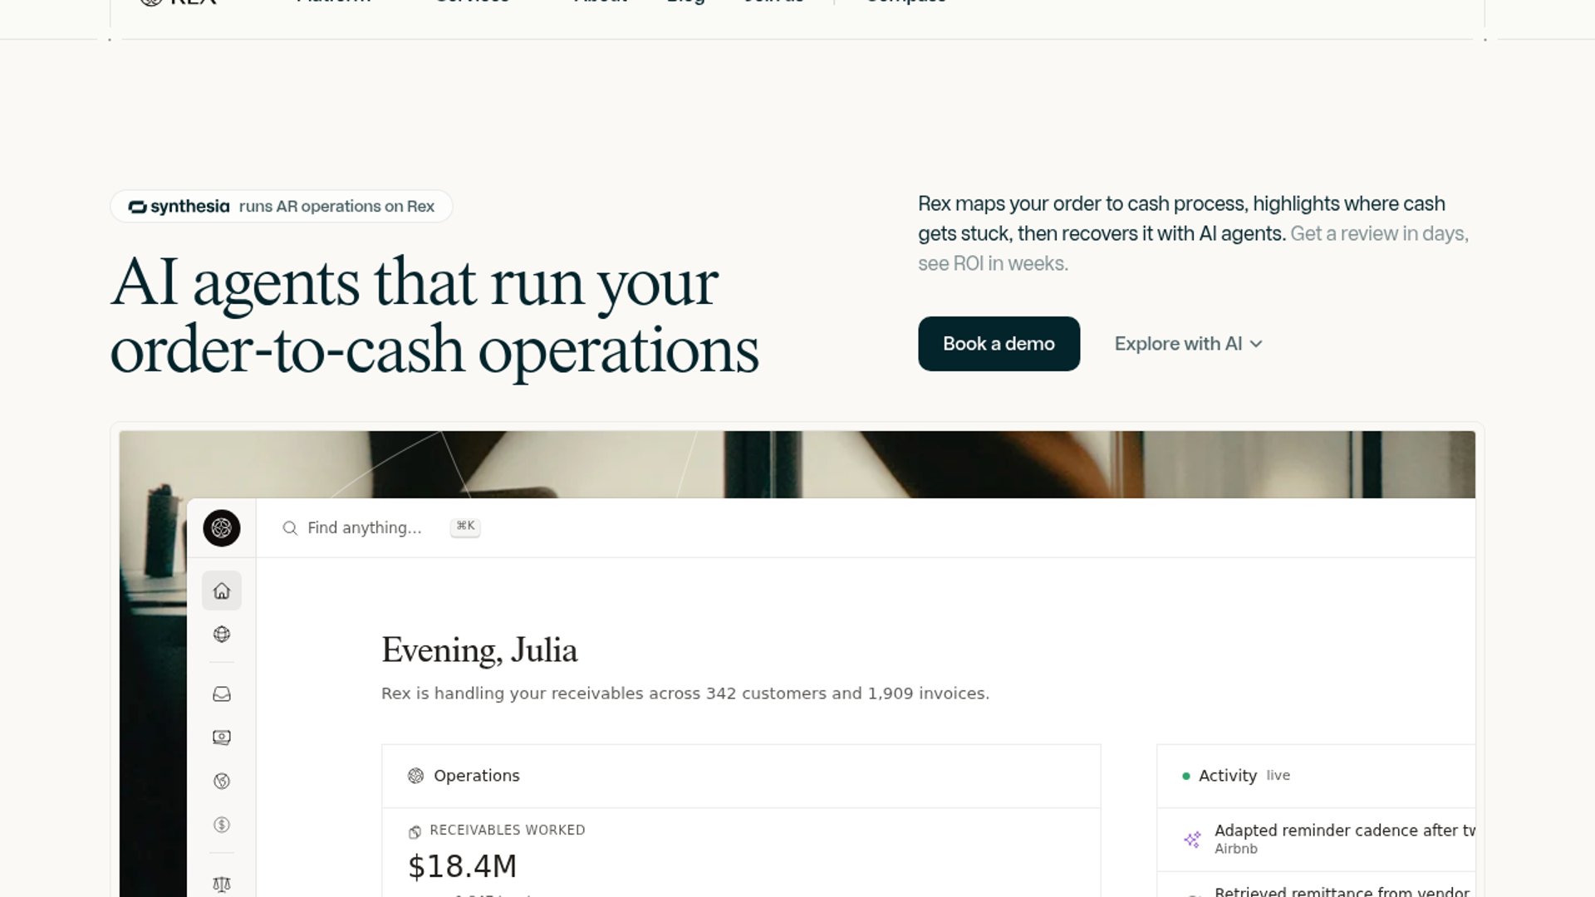Click the Find anything search field

(365, 528)
